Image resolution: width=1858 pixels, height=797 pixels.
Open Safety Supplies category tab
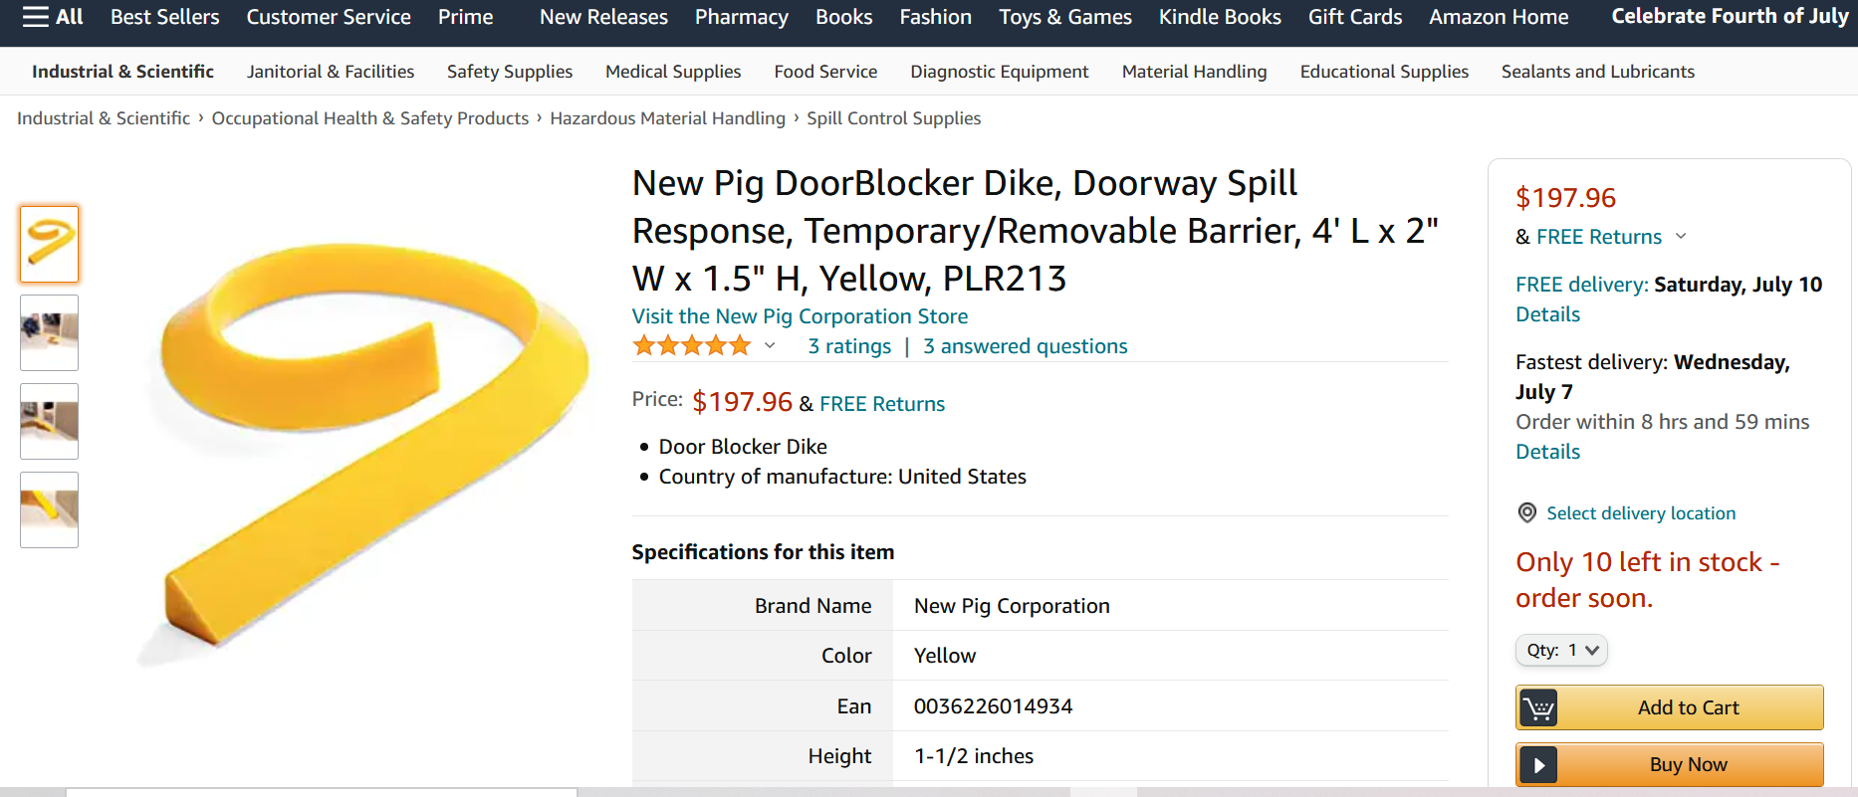[509, 72]
